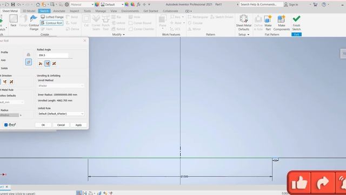Expand the Setup panel dropdown
Screen dimensions: 346x195
pos(244,35)
